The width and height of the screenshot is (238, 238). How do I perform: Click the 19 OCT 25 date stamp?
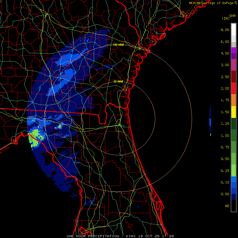tap(149, 236)
